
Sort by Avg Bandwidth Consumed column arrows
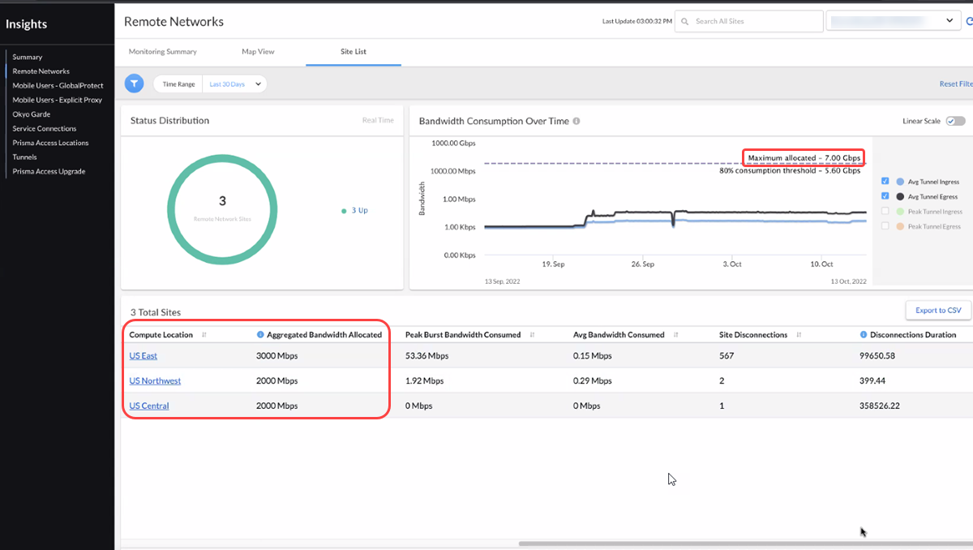click(674, 335)
